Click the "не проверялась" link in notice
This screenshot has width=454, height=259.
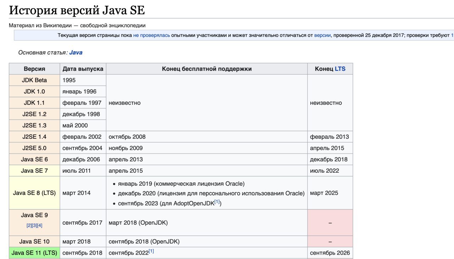[x=151, y=35]
